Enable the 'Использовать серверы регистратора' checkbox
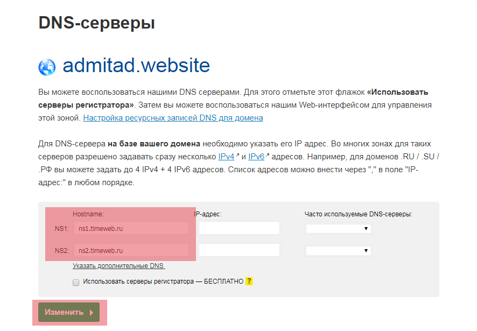 [76, 282]
